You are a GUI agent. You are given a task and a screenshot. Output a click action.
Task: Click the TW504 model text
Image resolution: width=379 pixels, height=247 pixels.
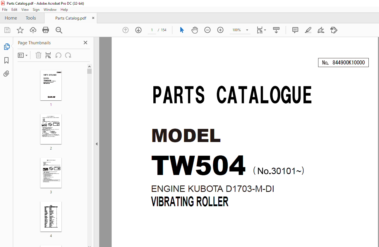(198, 165)
